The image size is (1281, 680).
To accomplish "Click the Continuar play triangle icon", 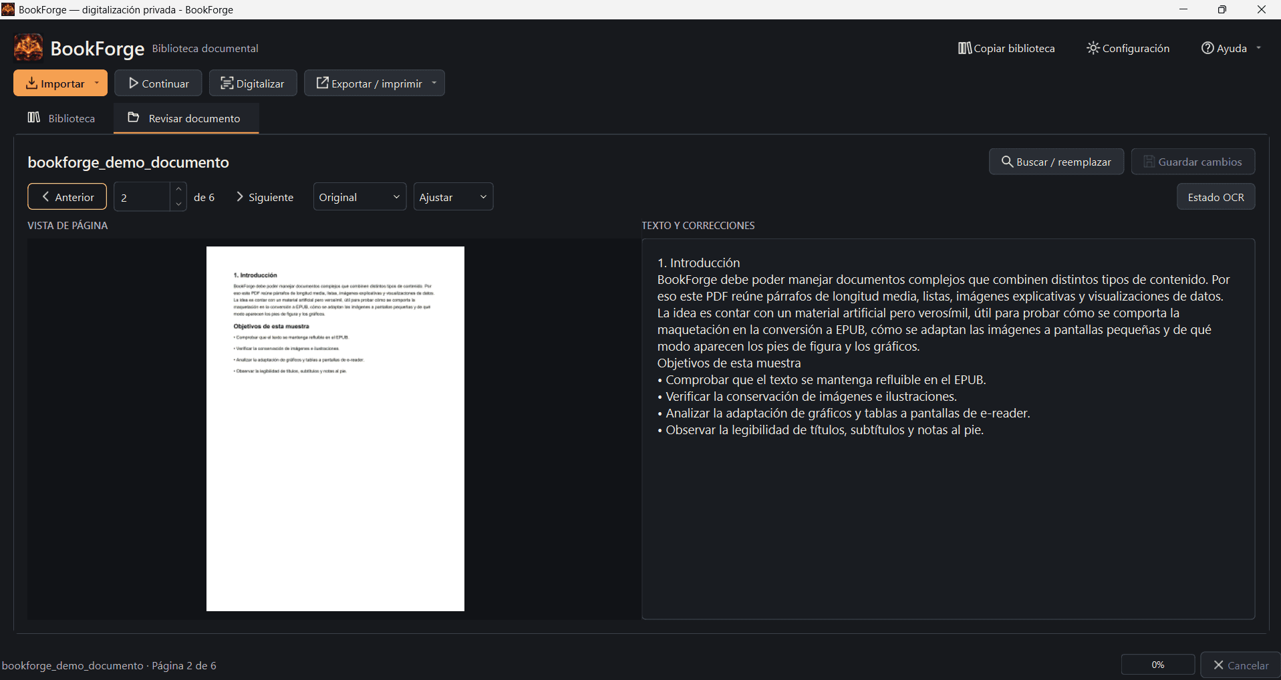I will (x=134, y=83).
